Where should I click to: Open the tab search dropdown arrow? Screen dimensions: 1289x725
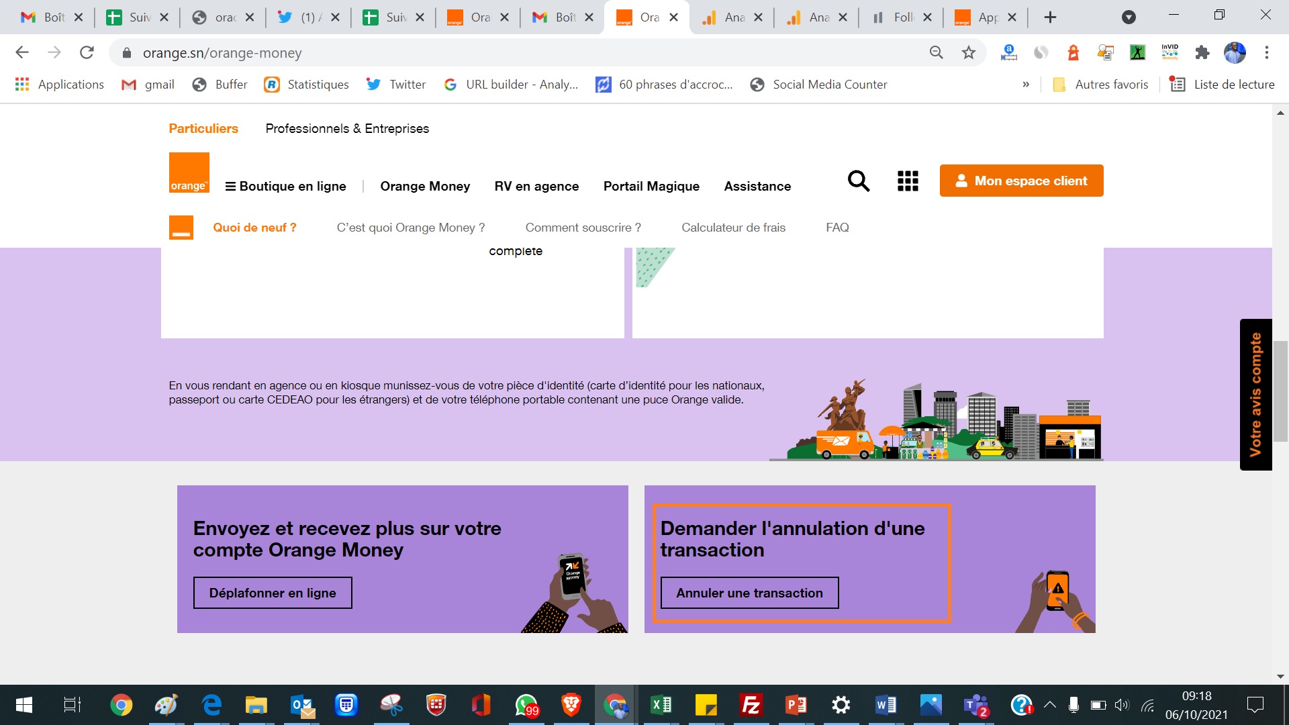pos(1129,17)
